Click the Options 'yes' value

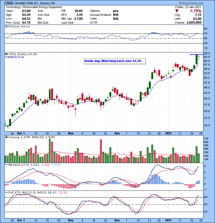click(x=116, y=11)
